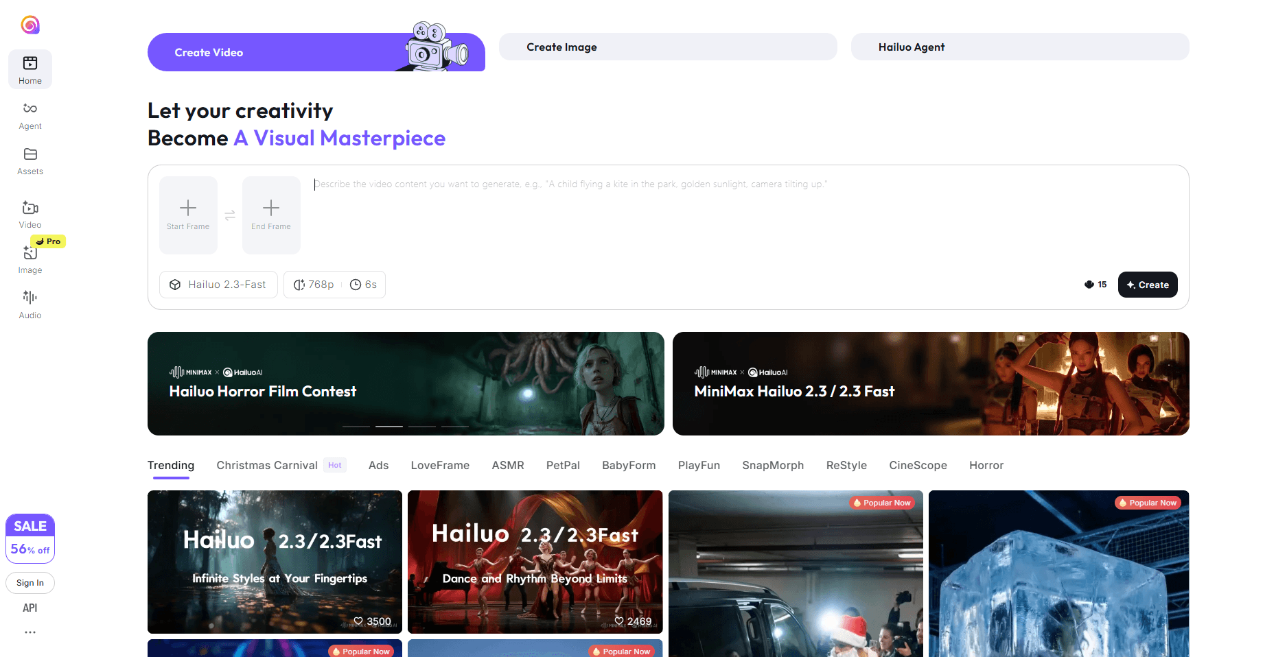Click Popular Now badge on ice block video
This screenshot has width=1287, height=657.
pos(1148,503)
